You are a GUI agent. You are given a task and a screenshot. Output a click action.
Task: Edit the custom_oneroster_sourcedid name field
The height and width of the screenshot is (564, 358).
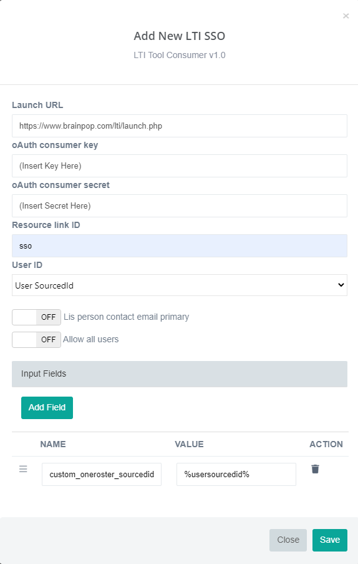[x=102, y=475]
